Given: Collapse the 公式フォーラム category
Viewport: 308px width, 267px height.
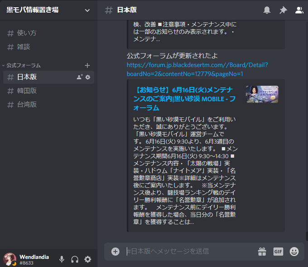Looking at the screenshot, I should pos(21,65).
